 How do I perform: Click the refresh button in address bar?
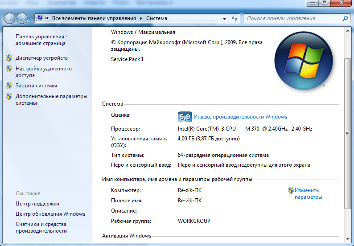click(x=235, y=19)
